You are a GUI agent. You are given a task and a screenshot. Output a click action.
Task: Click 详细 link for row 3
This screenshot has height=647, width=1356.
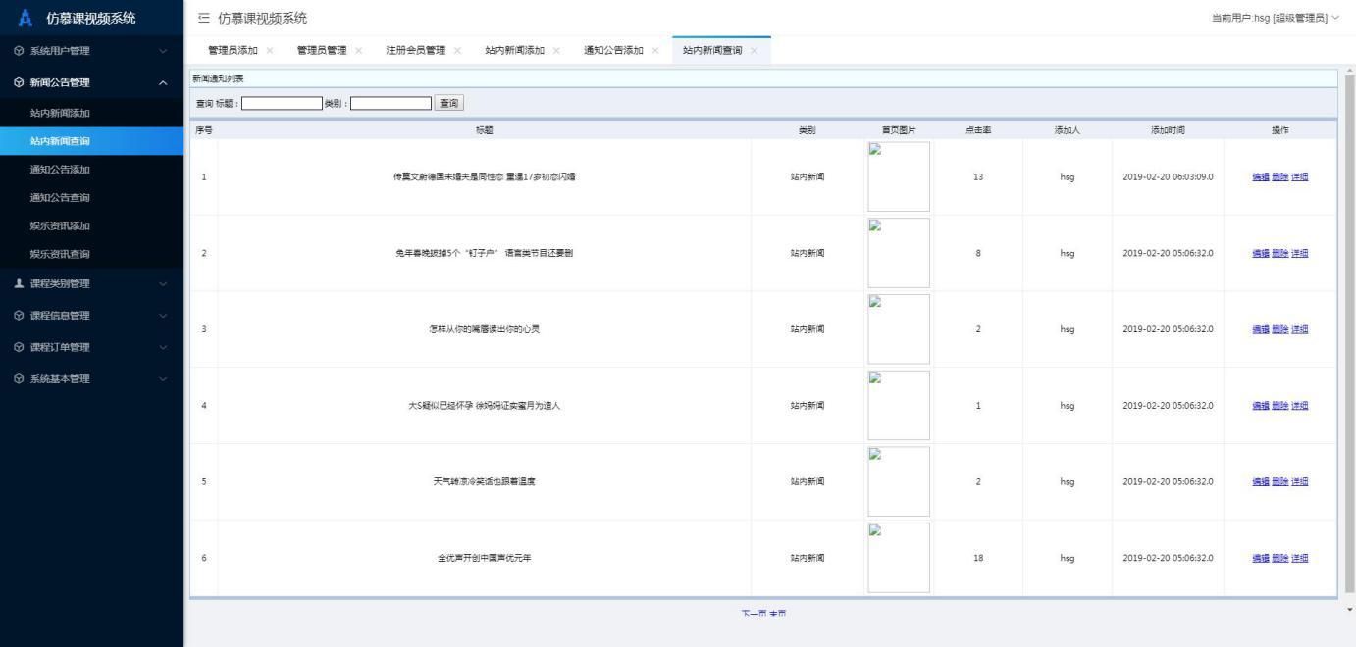1299,329
